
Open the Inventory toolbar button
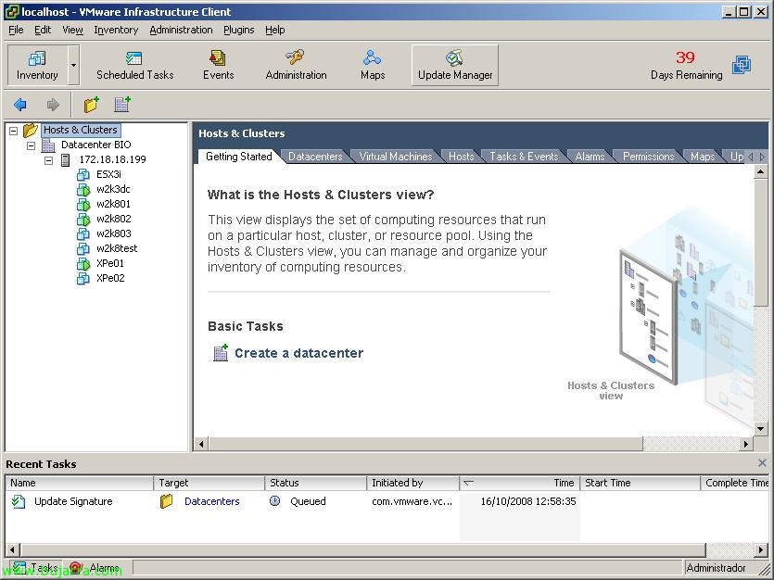37,65
